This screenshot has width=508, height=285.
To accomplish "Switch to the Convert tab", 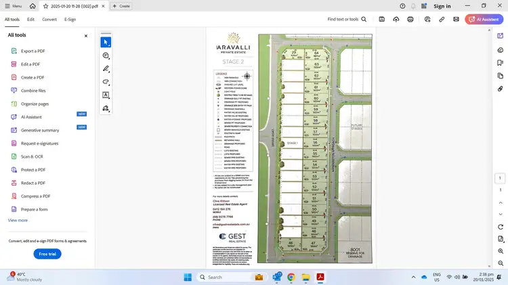I will pyautogui.click(x=49, y=20).
